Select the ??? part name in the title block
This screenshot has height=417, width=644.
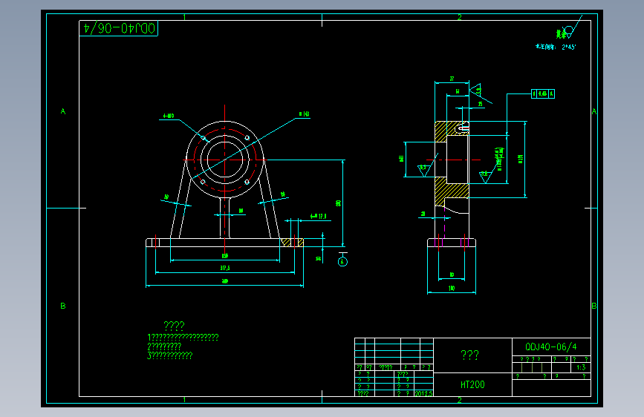click(470, 355)
